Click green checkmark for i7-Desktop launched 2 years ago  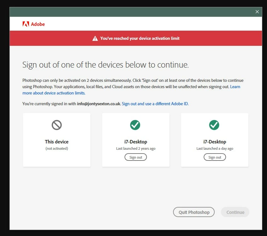click(135, 125)
